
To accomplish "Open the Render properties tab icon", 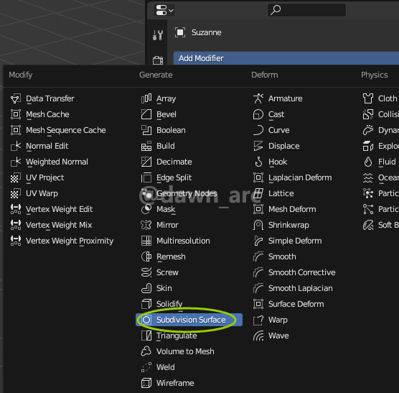I will [158, 60].
